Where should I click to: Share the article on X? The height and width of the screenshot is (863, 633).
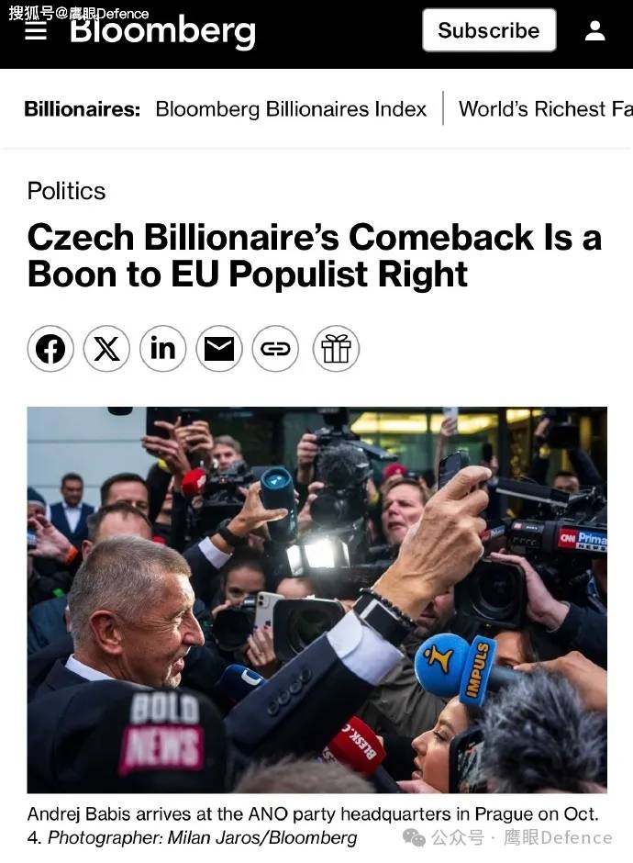pyautogui.click(x=106, y=349)
